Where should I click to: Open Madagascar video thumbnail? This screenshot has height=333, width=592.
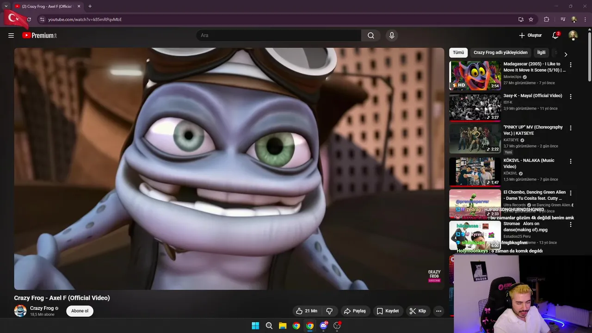[475, 75]
